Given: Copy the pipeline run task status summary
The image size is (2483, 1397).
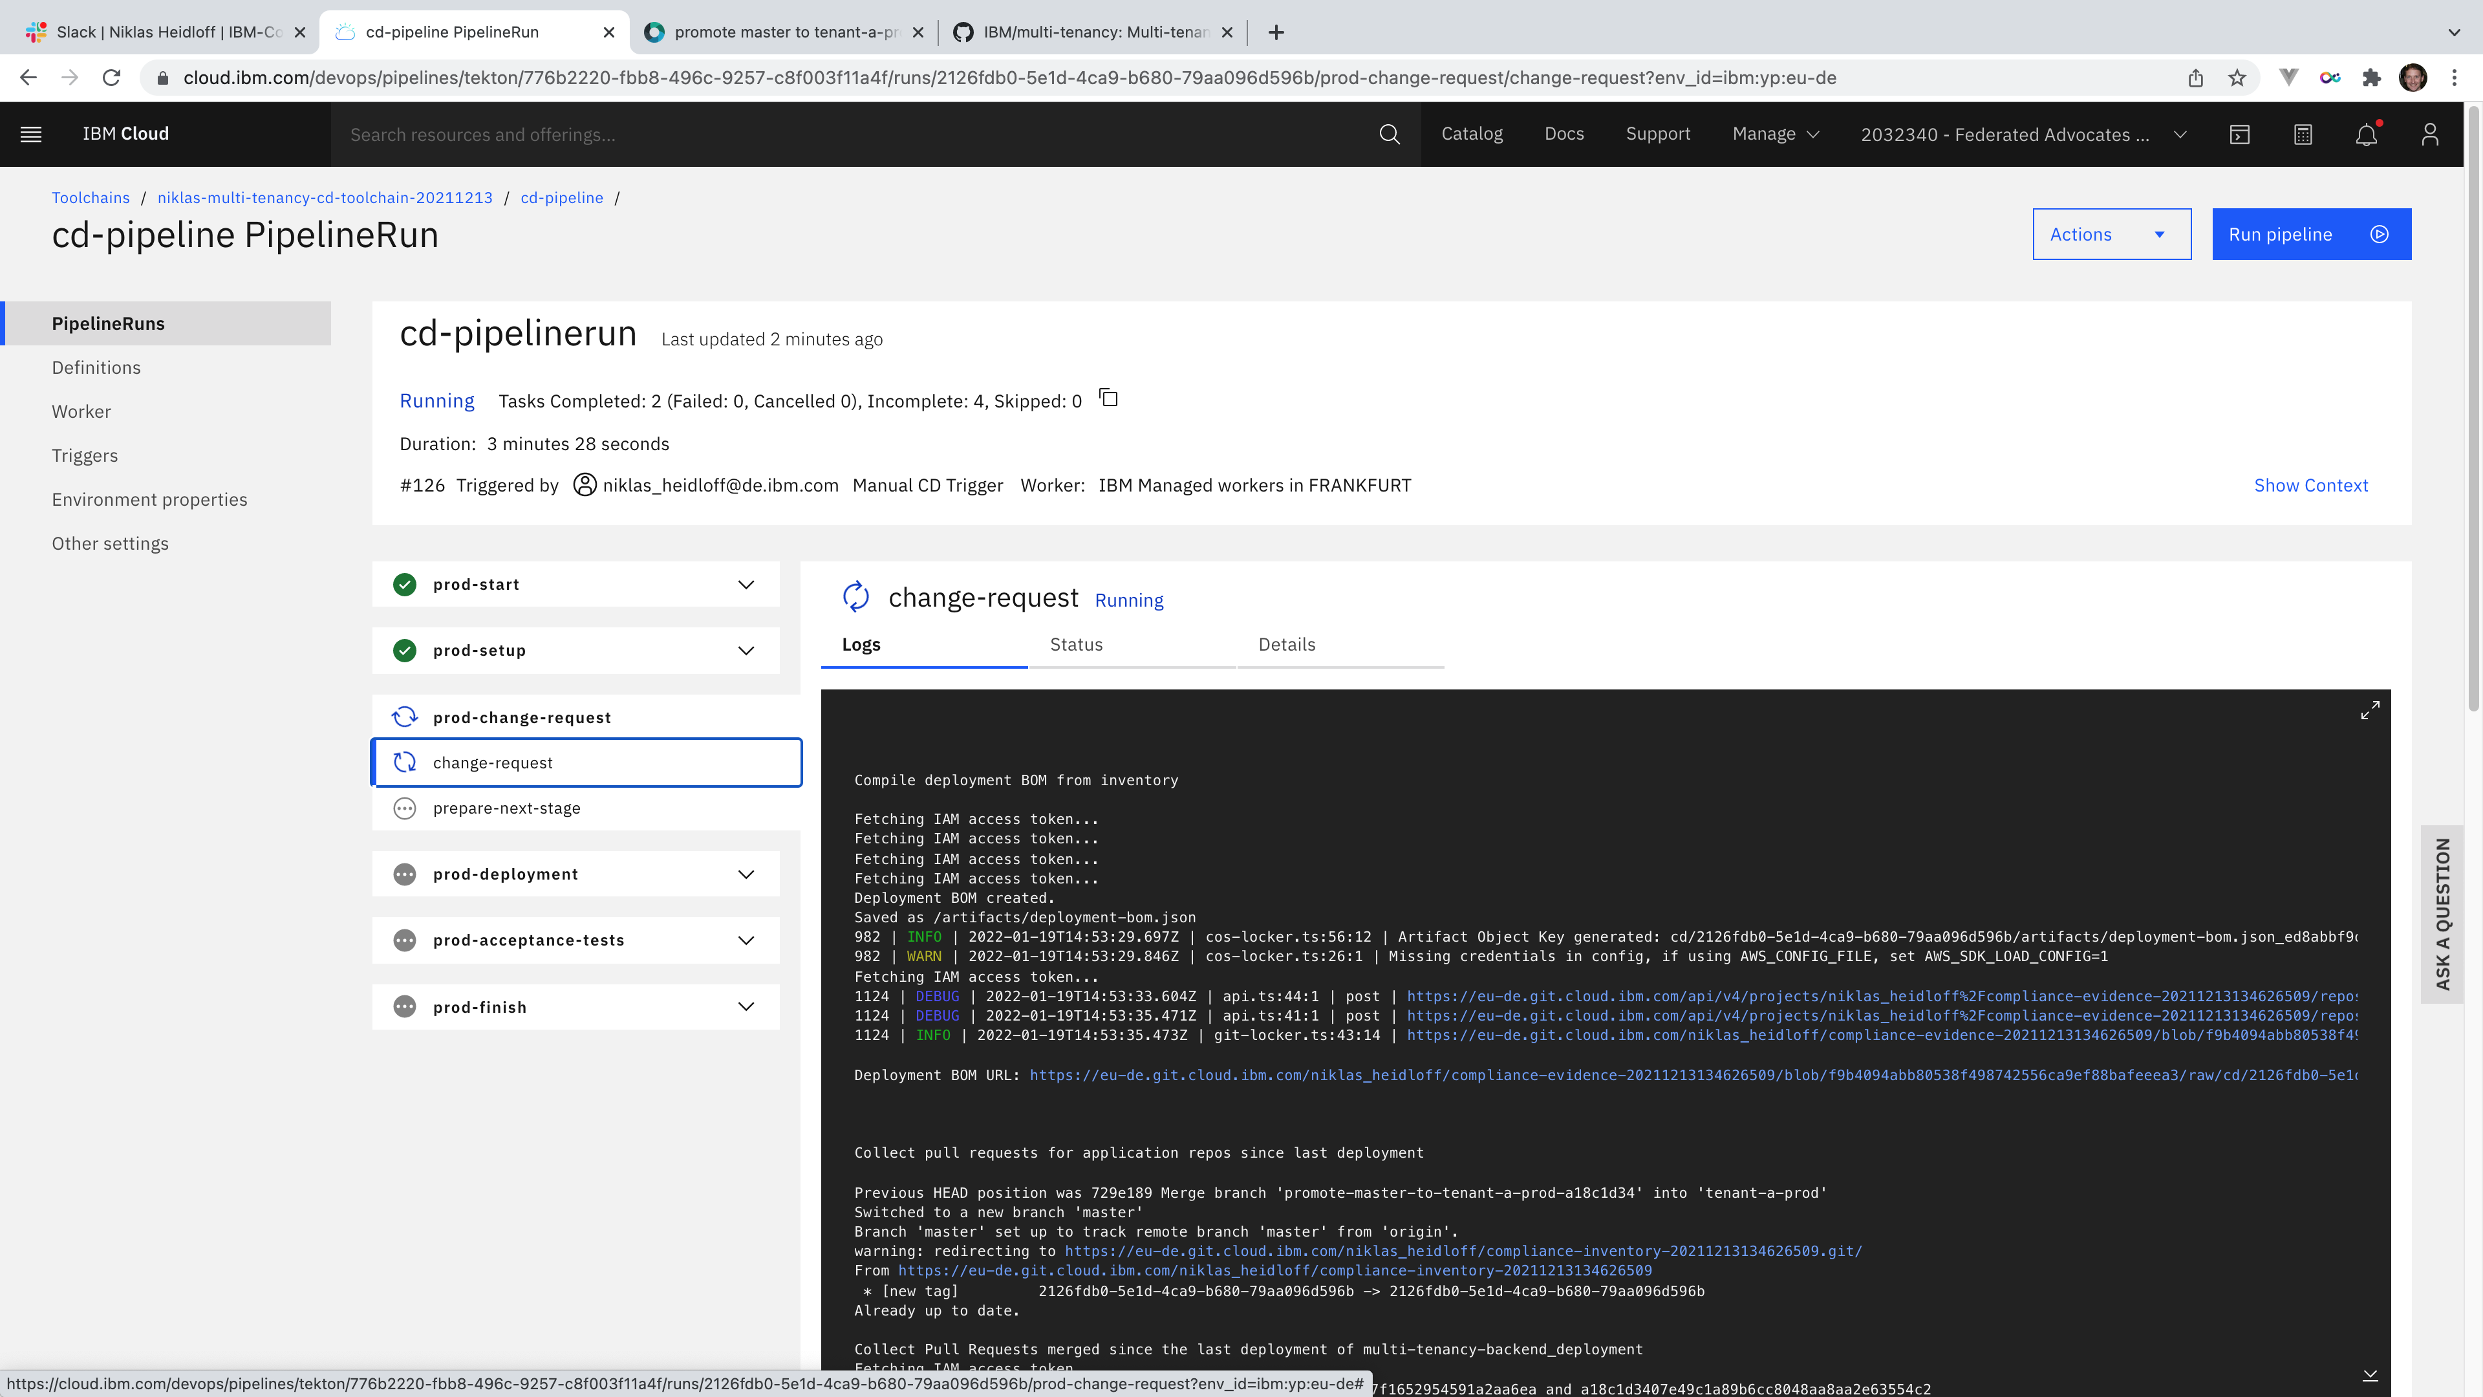Looking at the screenshot, I should tap(1108, 398).
